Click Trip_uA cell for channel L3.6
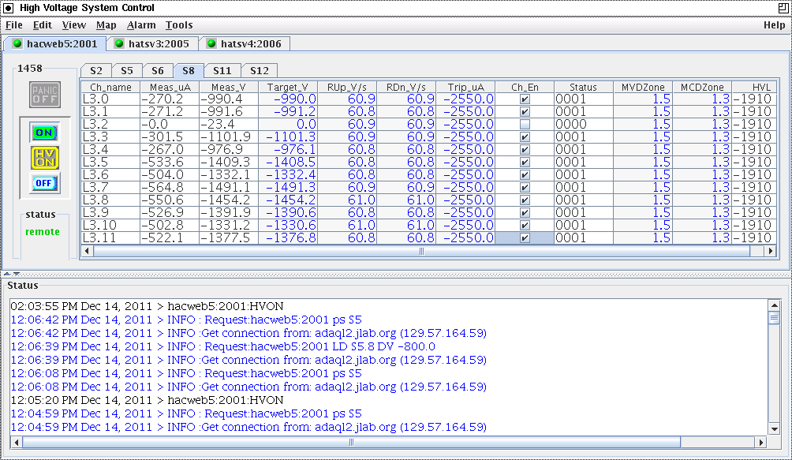 coord(465,175)
